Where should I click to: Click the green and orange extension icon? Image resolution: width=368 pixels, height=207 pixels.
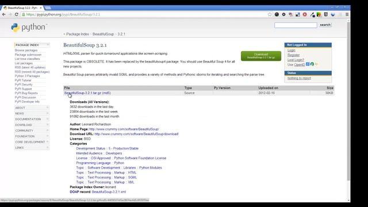(319, 14)
